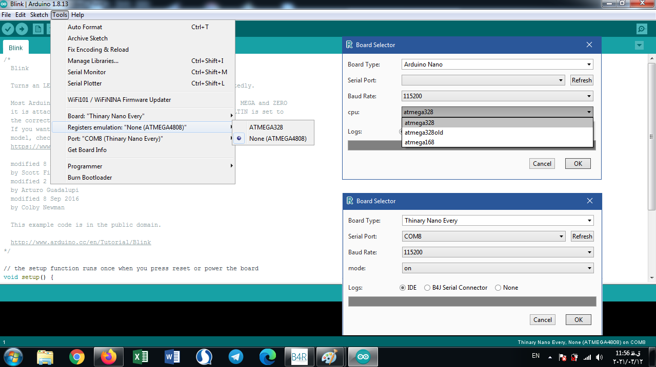This screenshot has width=656, height=367.
Task: Choose ATMEGA328 registers emulation option
Action: (273, 127)
